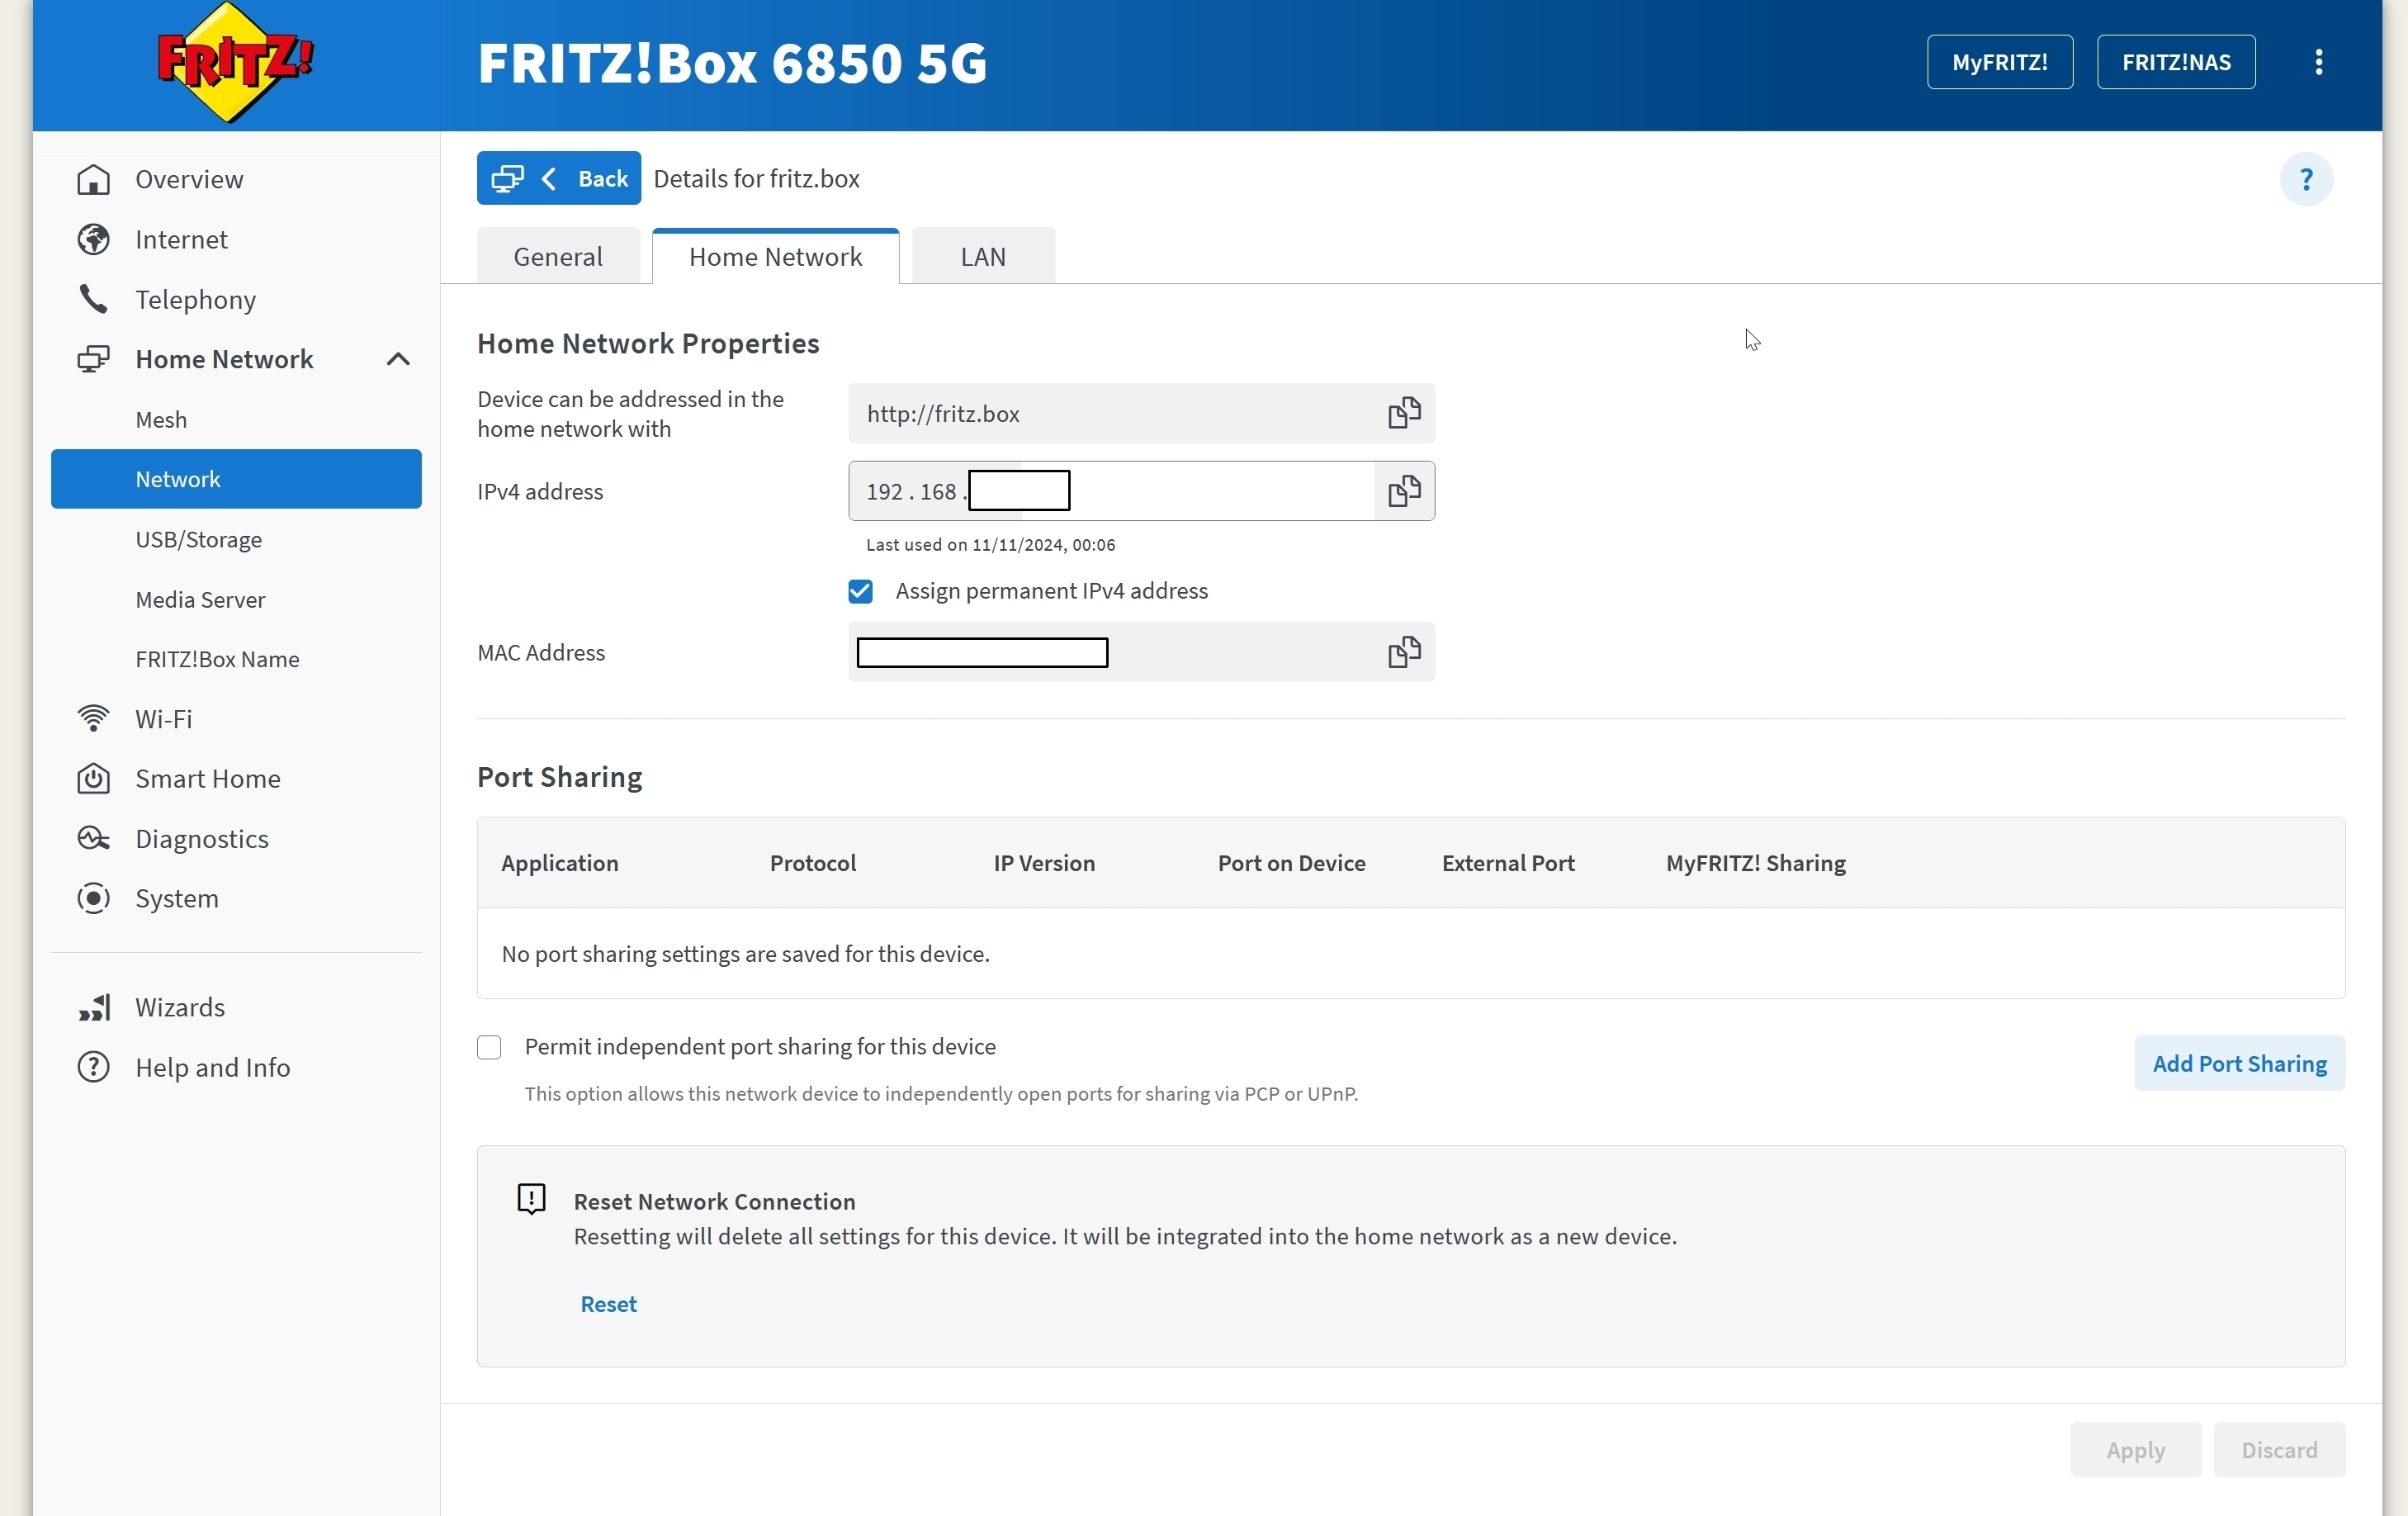Collapse the Home Network sidebar section

pyautogui.click(x=398, y=359)
